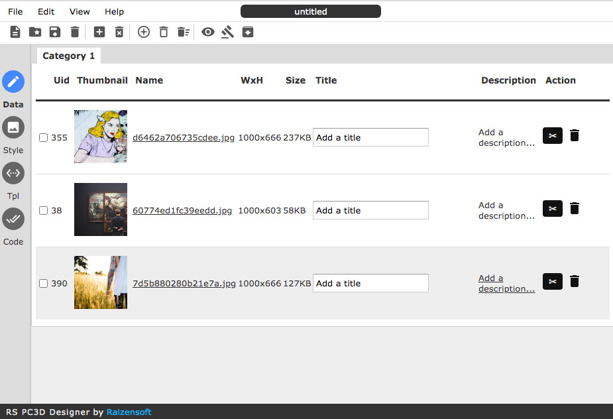The width and height of the screenshot is (613, 419).
Task: Open the 60774ed1fc39eedd.jpg file link
Action: (182, 211)
